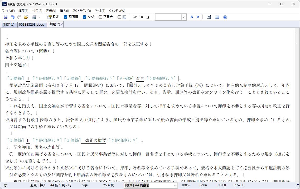300x189 pixels.
Task: Open the help icon on the toolbar
Action: click(x=225, y=17)
